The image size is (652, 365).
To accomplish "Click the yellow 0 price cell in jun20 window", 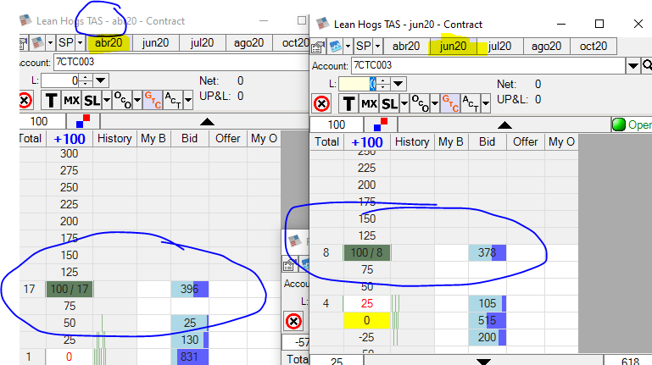I will click(x=367, y=321).
